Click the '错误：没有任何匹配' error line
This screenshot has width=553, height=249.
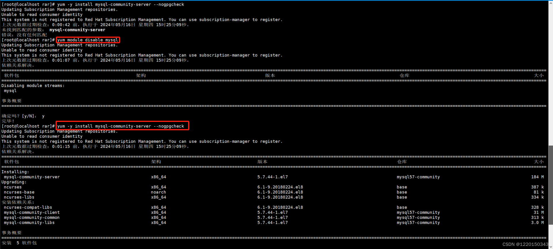(24, 35)
